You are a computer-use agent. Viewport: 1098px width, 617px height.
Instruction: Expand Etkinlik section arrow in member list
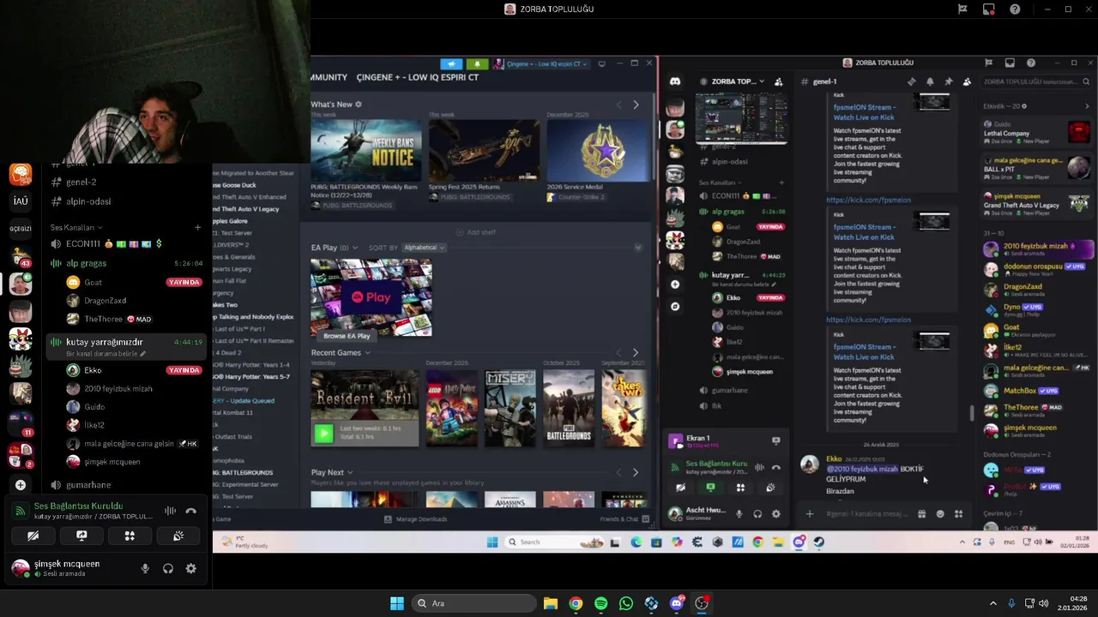pos(1087,106)
